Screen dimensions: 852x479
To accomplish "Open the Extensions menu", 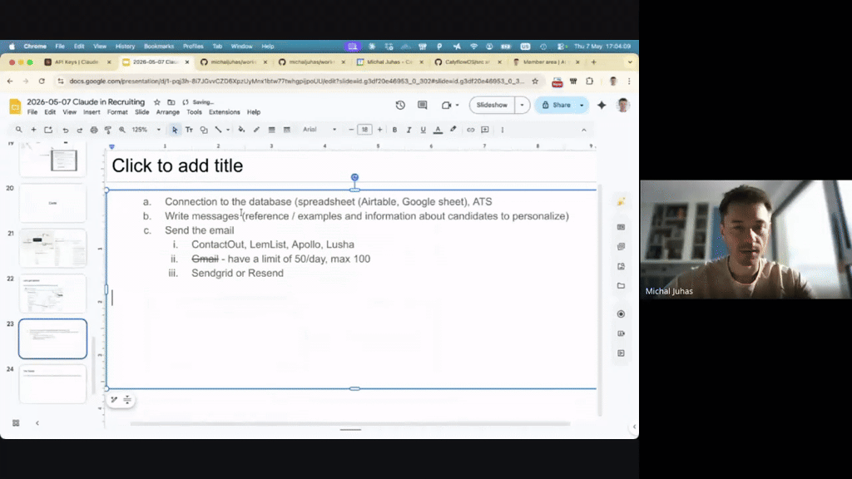I will [225, 112].
